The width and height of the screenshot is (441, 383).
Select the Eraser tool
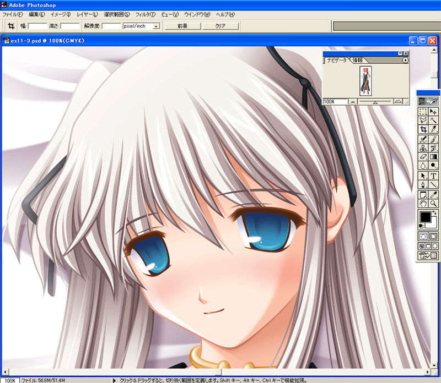click(423, 157)
